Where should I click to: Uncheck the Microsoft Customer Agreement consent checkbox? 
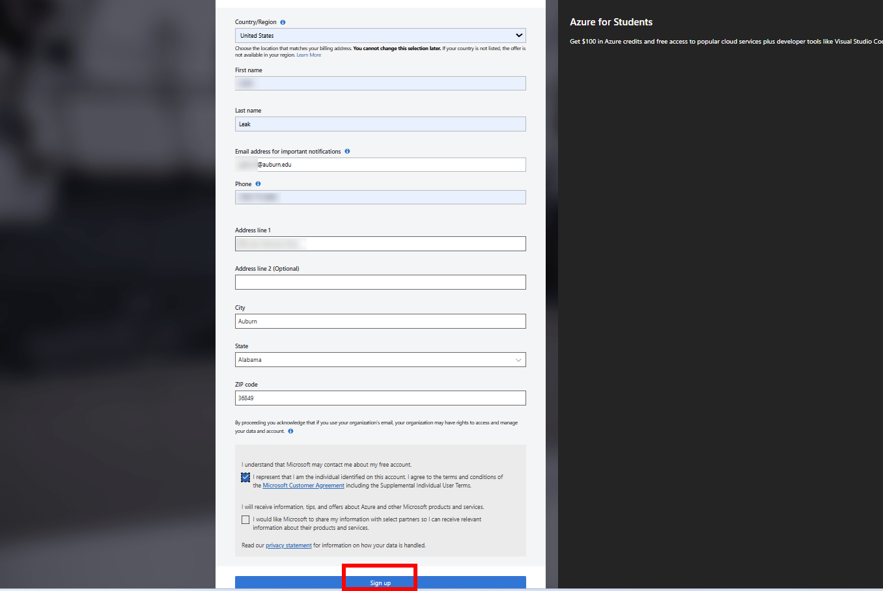(245, 477)
